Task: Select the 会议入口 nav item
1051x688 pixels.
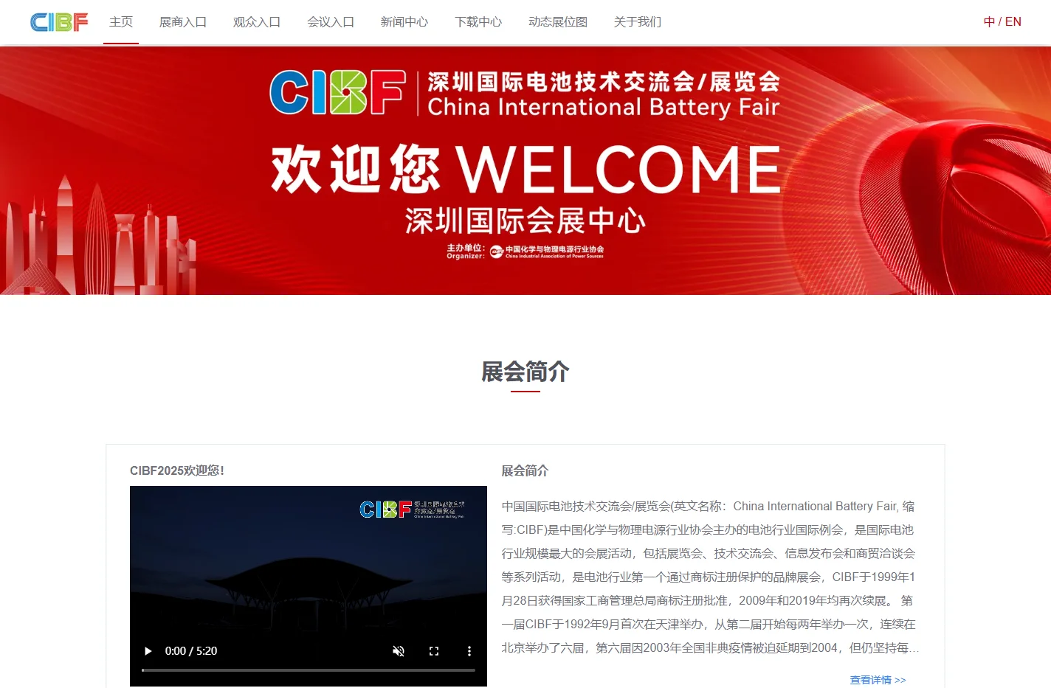Action: tap(331, 22)
